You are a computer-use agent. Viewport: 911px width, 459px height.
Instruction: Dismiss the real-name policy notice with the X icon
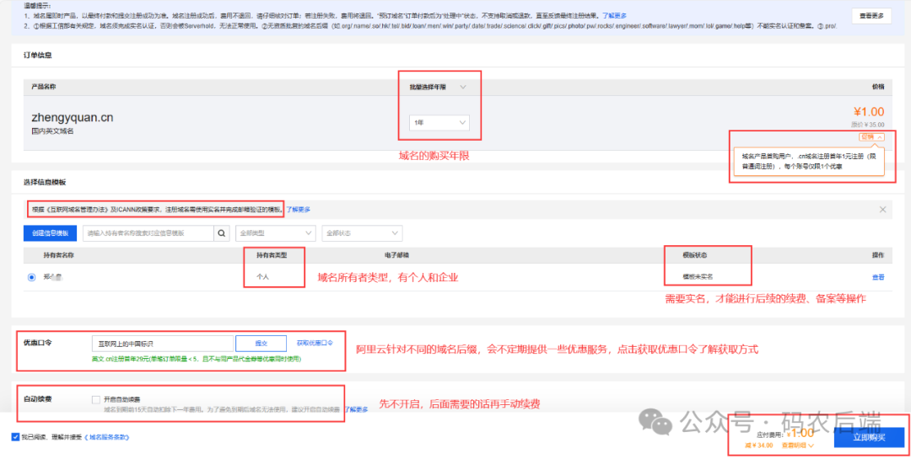tap(882, 210)
